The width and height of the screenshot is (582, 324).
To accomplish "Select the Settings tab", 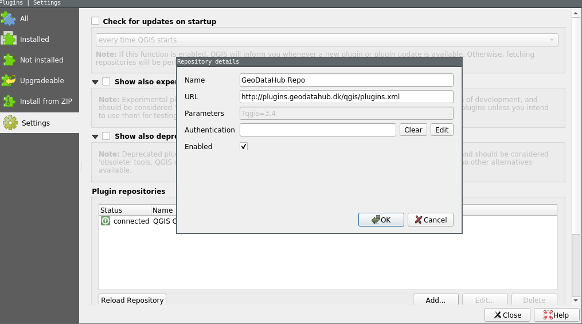I will (40, 123).
